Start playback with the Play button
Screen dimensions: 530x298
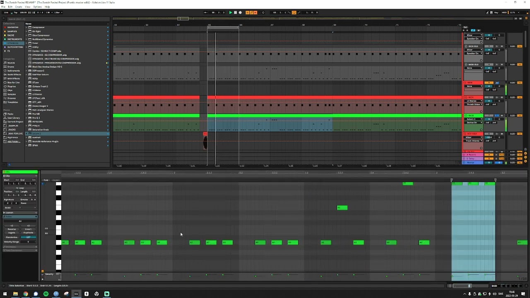(231, 12)
